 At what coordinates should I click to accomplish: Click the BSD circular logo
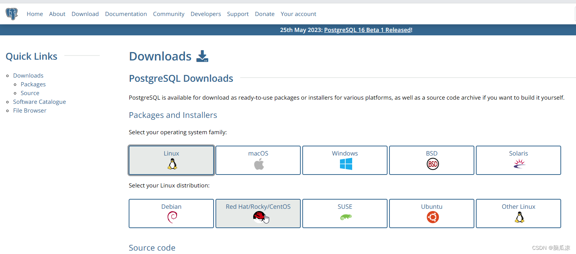tap(432, 164)
